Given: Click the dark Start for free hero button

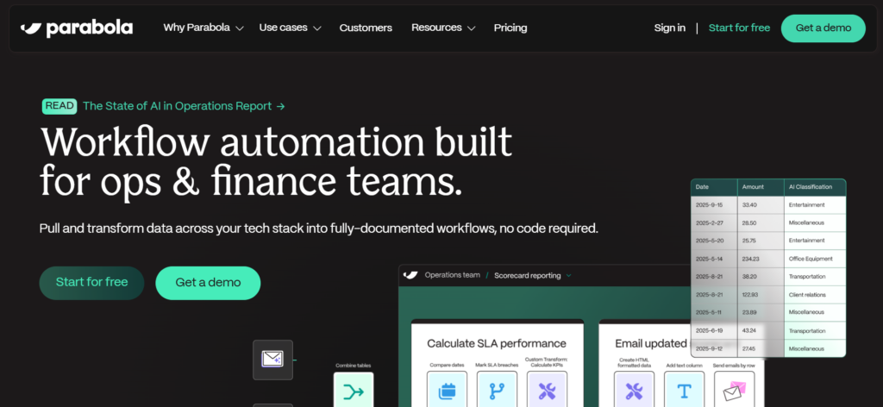Looking at the screenshot, I should point(91,283).
